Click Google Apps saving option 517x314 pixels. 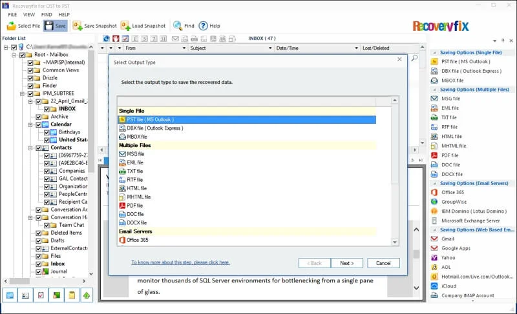pos(456,248)
